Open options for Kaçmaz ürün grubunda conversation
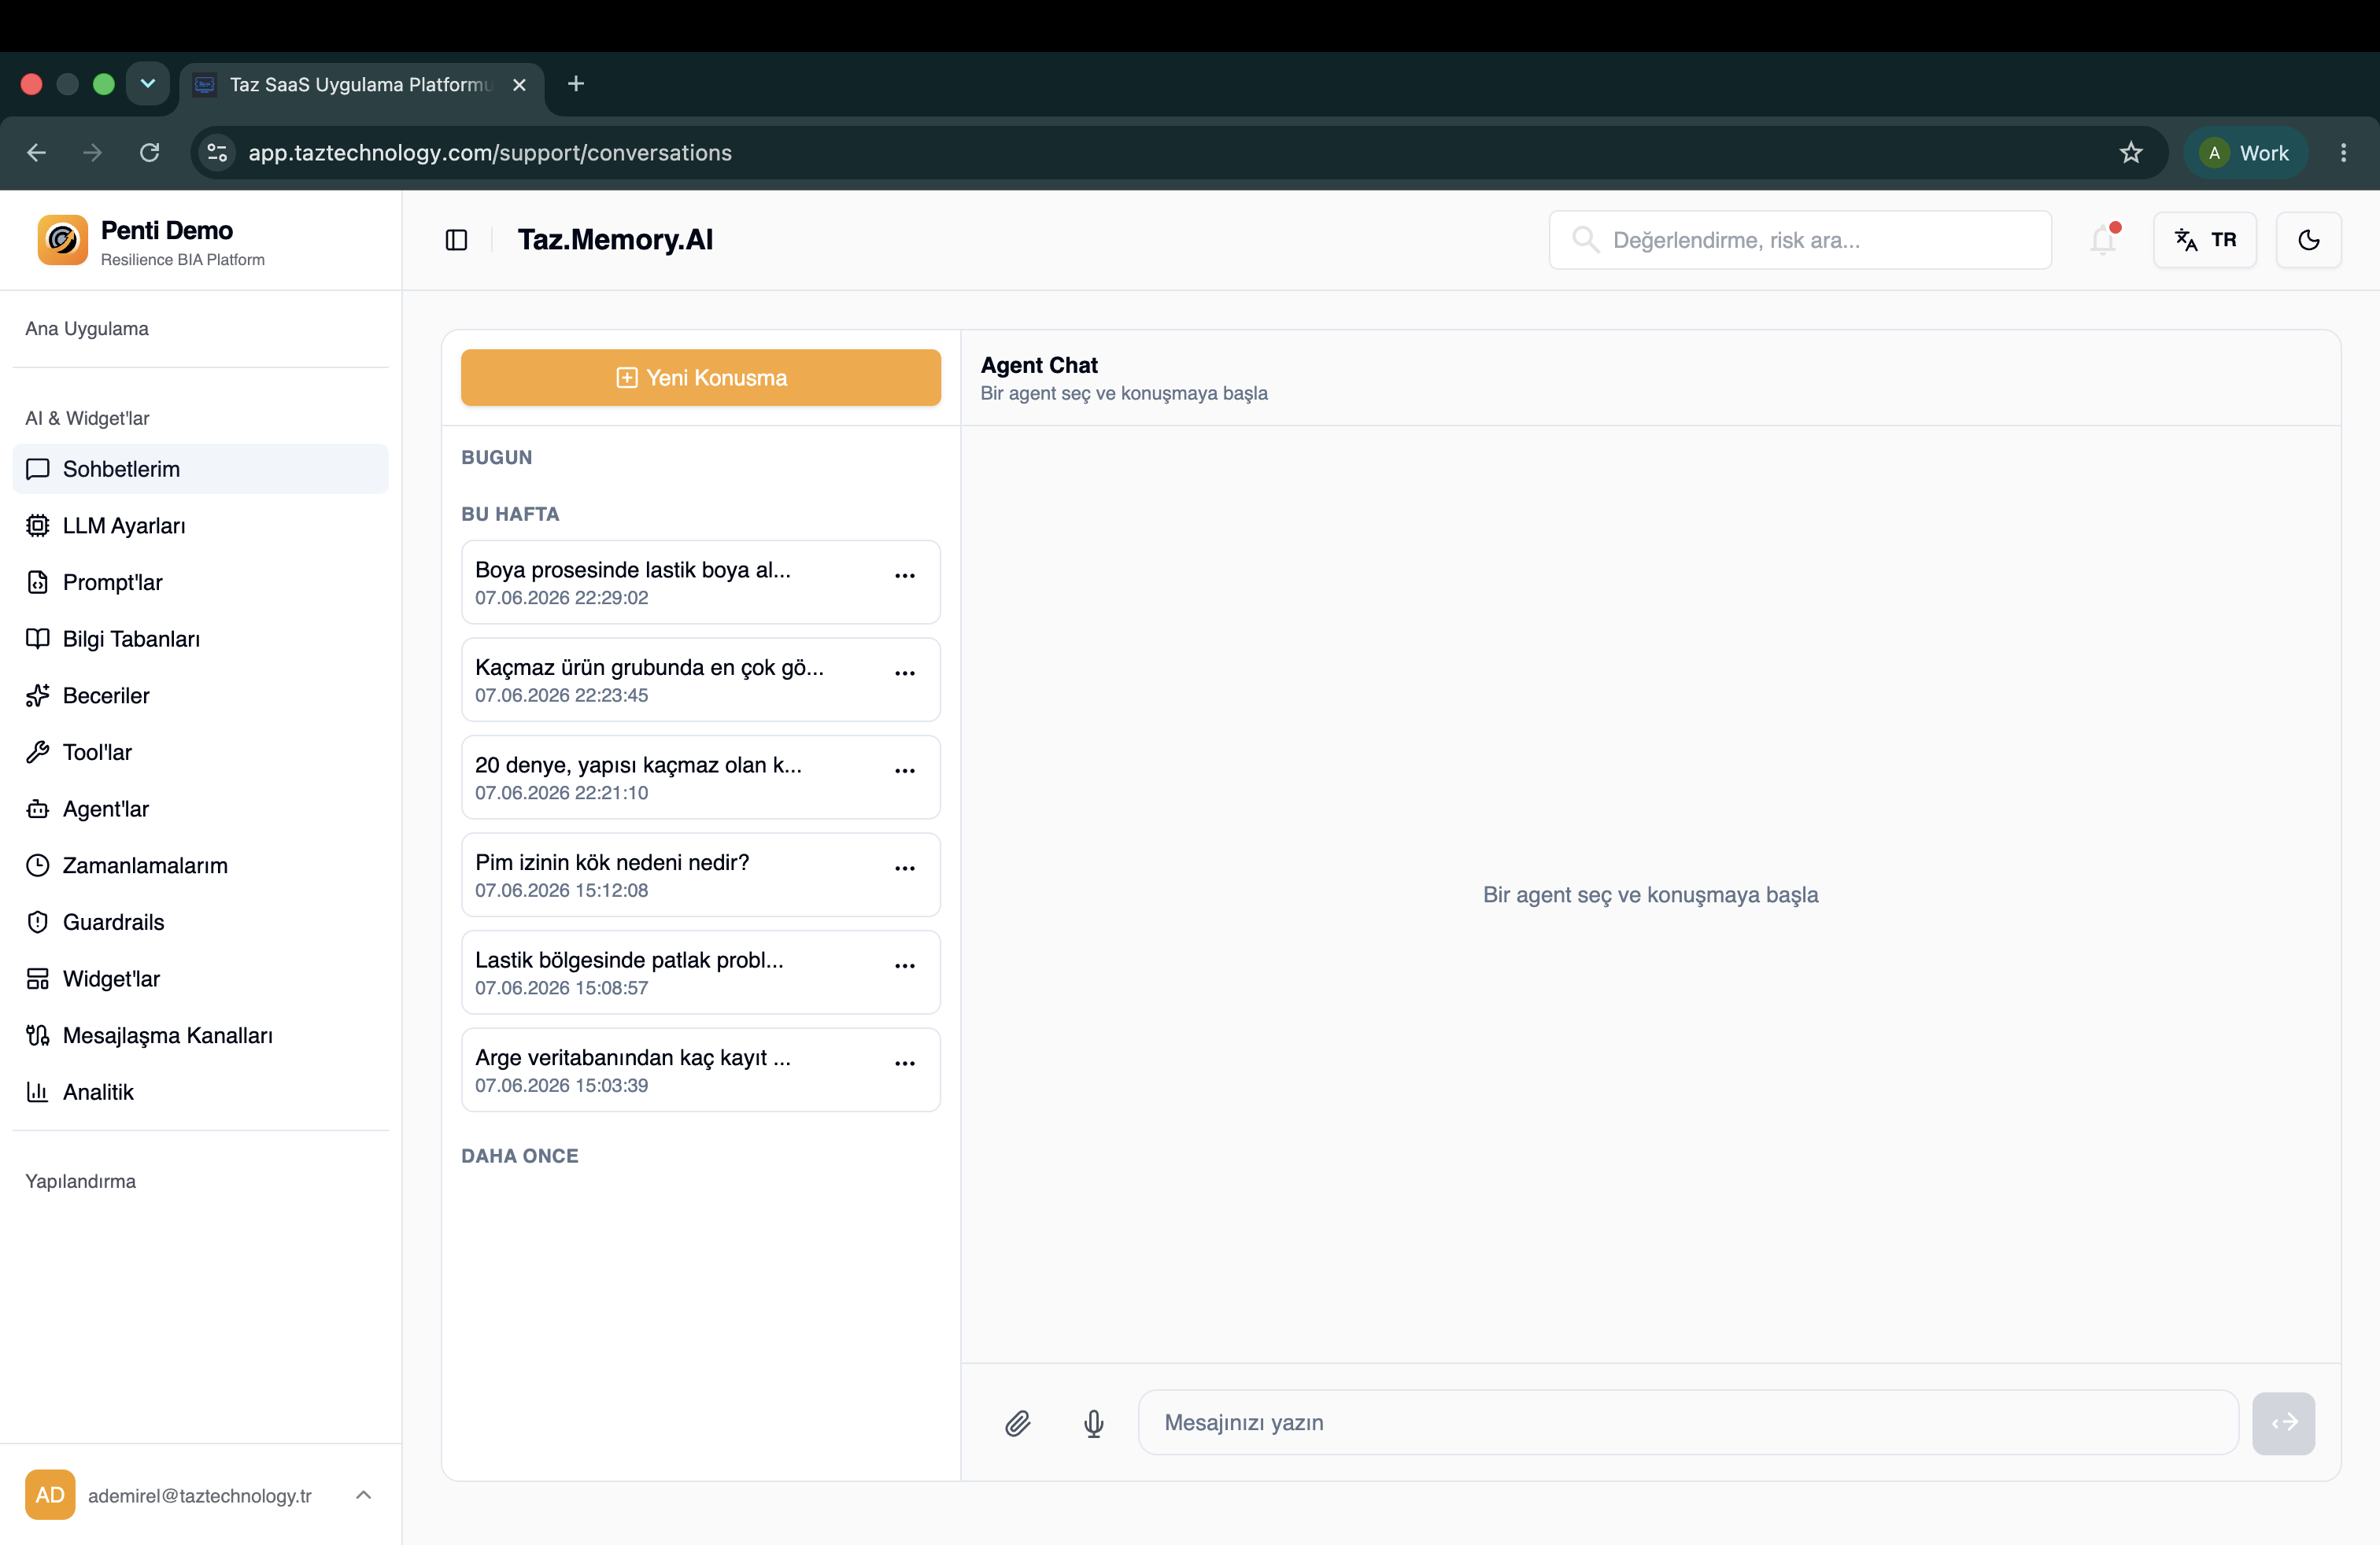The image size is (2380, 1545). point(905,673)
